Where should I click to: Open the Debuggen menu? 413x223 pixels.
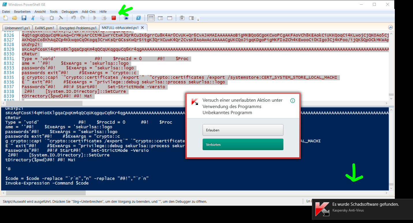point(70,12)
